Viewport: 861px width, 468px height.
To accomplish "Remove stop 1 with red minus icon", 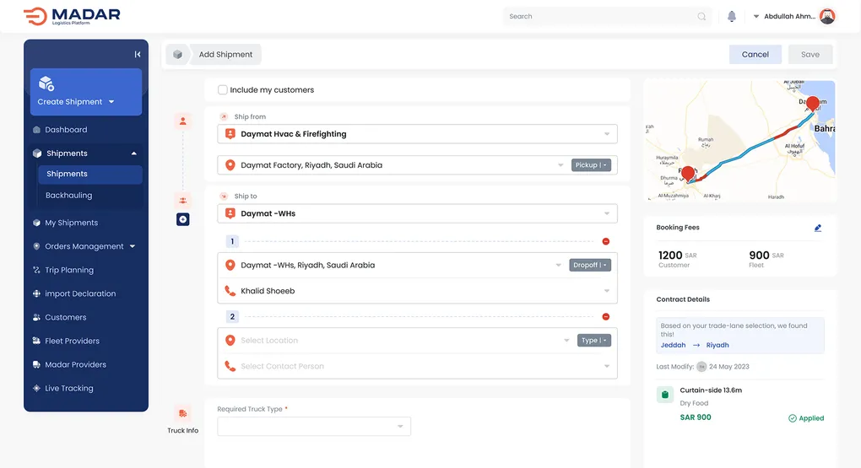I will tap(606, 241).
